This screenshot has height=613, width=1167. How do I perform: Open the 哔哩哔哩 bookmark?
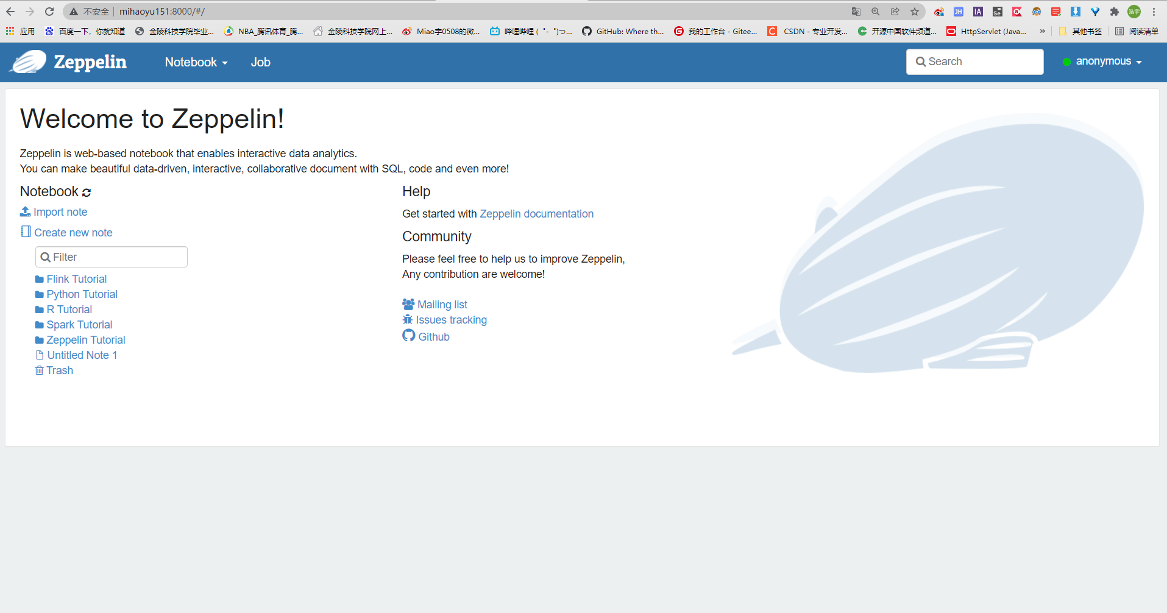click(x=531, y=31)
